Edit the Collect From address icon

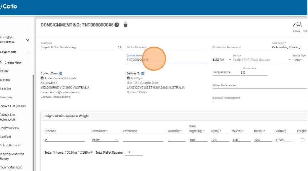tap(61, 73)
